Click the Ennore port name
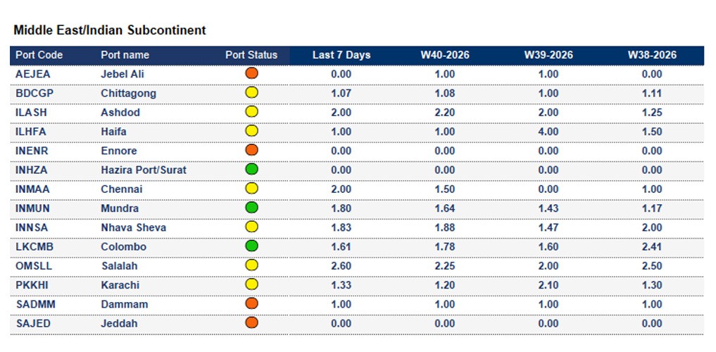The height and width of the screenshot is (352, 716). tap(119, 151)
